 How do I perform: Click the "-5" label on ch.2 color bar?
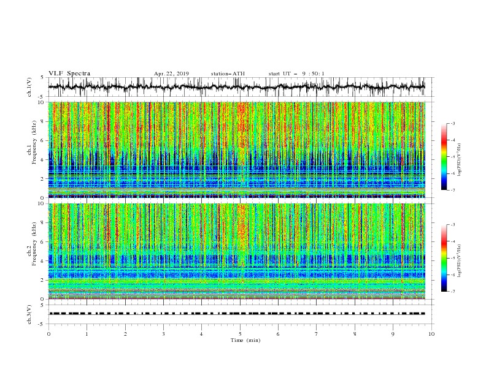pos(453,258)
